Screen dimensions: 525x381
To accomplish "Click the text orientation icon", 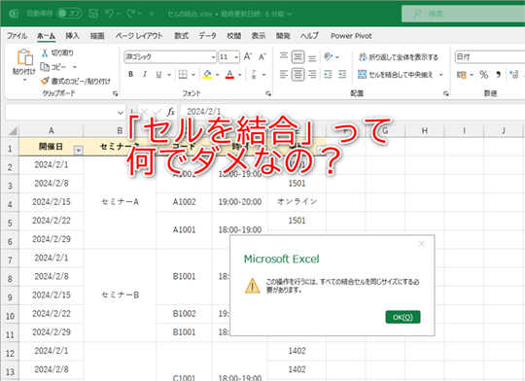I will (x=329, y=56).
